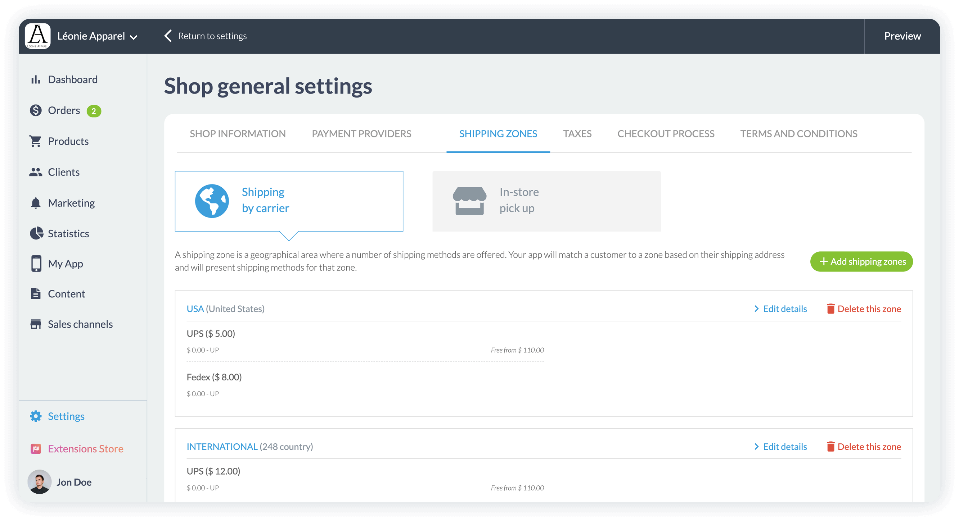Go back via Return to settings link
The image size is (959, 521).
212,36
